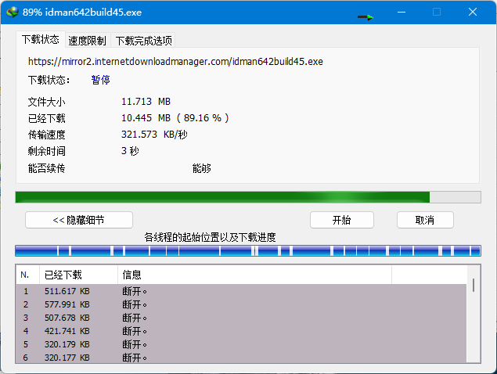Click the transfer speed 321.573 KB/秒
The width and height of the screenshot is (497, 374).
154,135
